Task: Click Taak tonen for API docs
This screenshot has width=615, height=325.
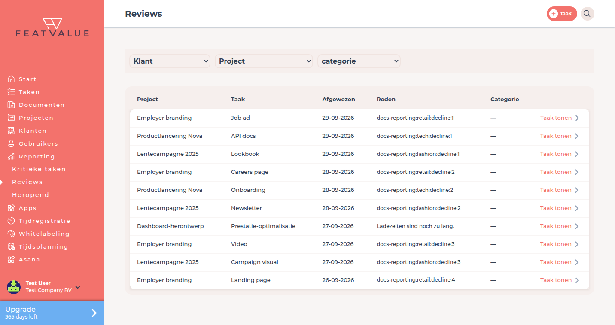Action: click(x=560, y=136)
